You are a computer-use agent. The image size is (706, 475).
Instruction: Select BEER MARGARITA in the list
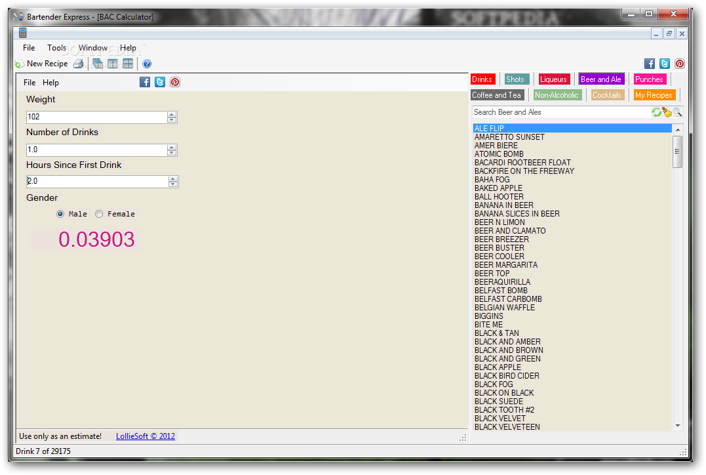pyautogui.click(x=572, y=265)
